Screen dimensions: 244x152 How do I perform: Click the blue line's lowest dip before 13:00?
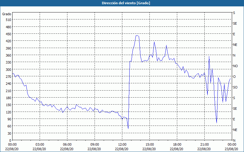click(128, 129)
